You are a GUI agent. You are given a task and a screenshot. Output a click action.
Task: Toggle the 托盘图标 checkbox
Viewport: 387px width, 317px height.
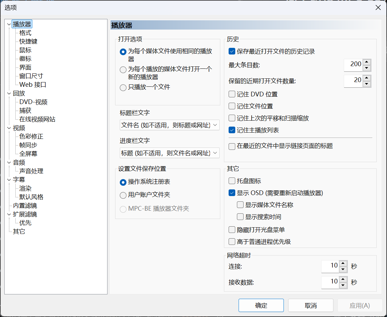pos(232,181)
